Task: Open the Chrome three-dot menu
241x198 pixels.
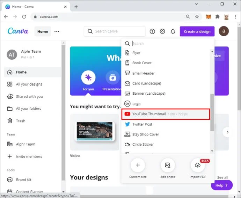Action: pos(235,17)
